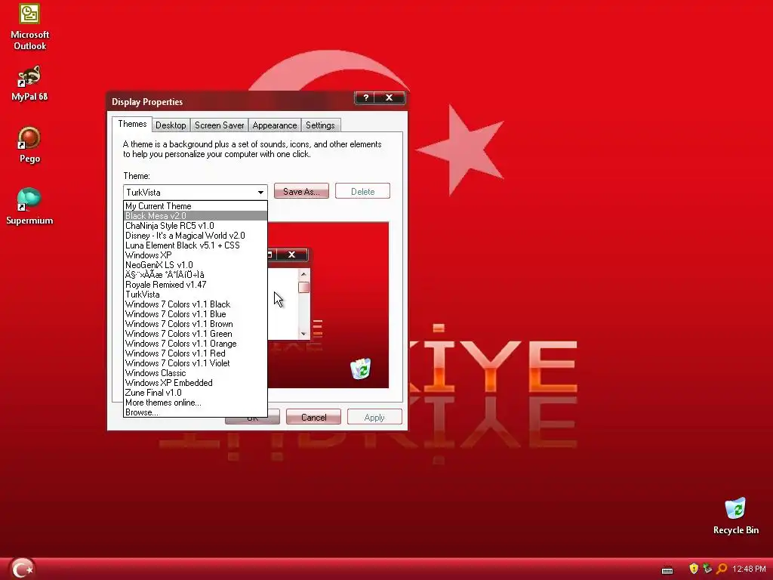Choose My Current Theme from the list

(196, 206)
